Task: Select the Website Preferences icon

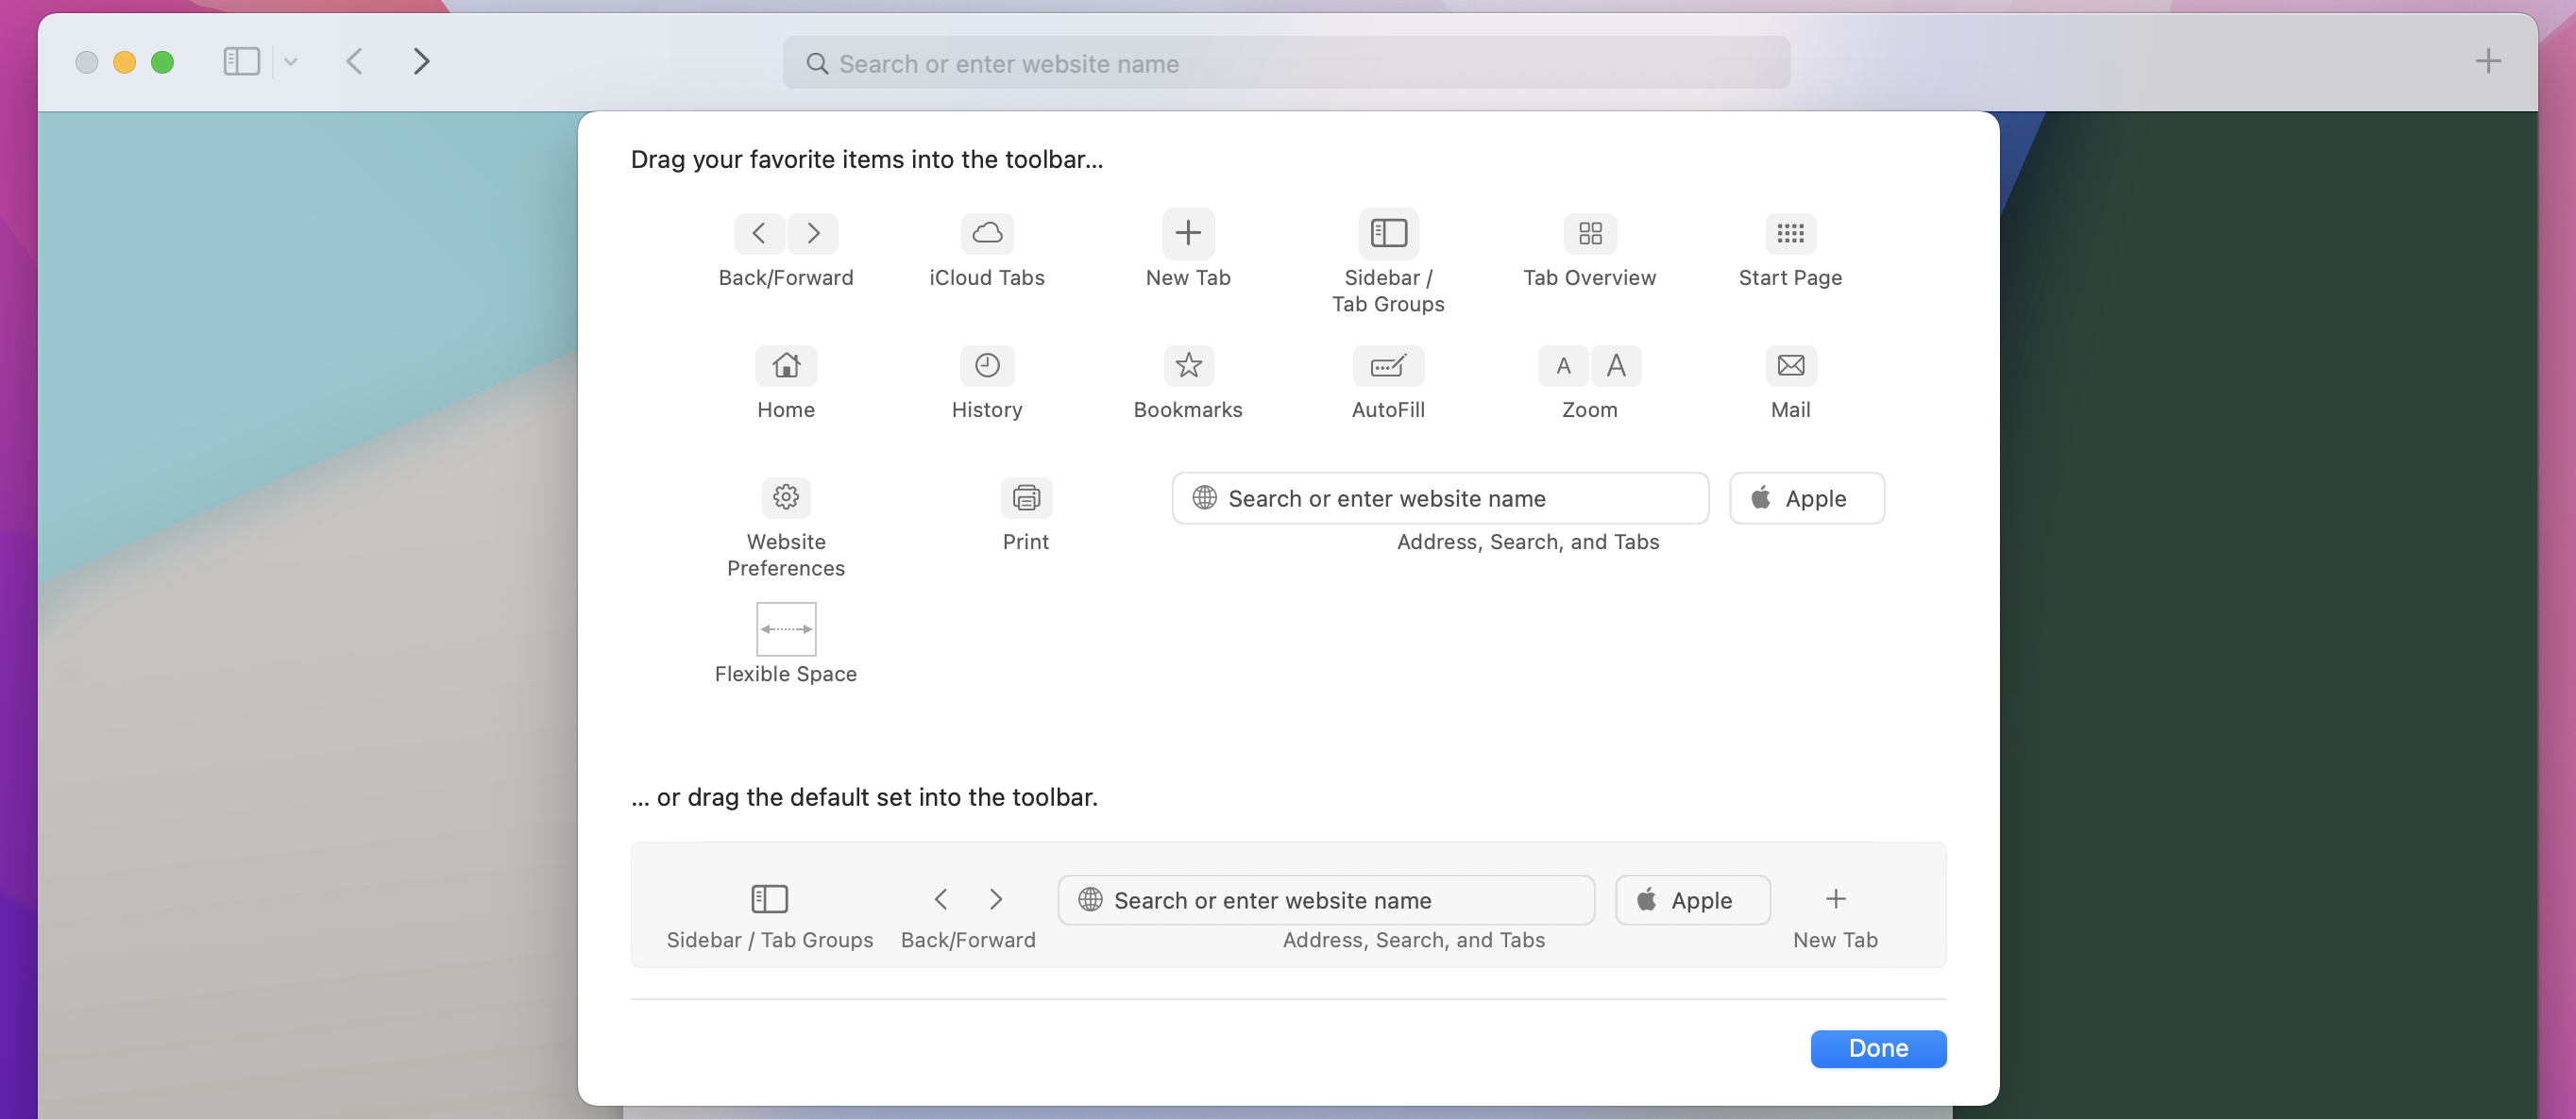Action: pyautogui.click(x=786, y=495)
